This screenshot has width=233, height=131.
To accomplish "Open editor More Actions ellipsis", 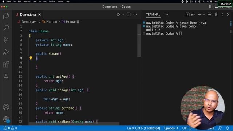I will pos(135,15).
